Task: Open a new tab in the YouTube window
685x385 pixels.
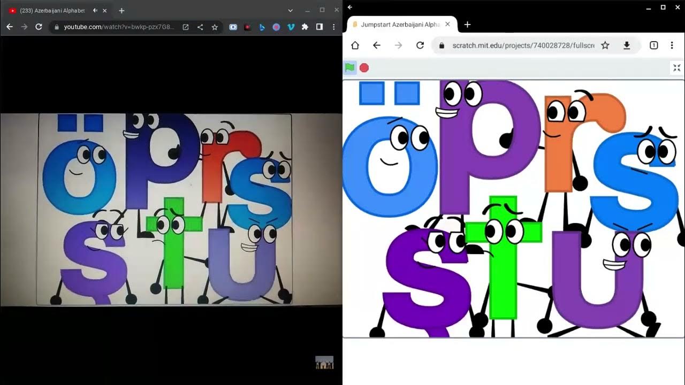Action: click(x=121, y=11)
